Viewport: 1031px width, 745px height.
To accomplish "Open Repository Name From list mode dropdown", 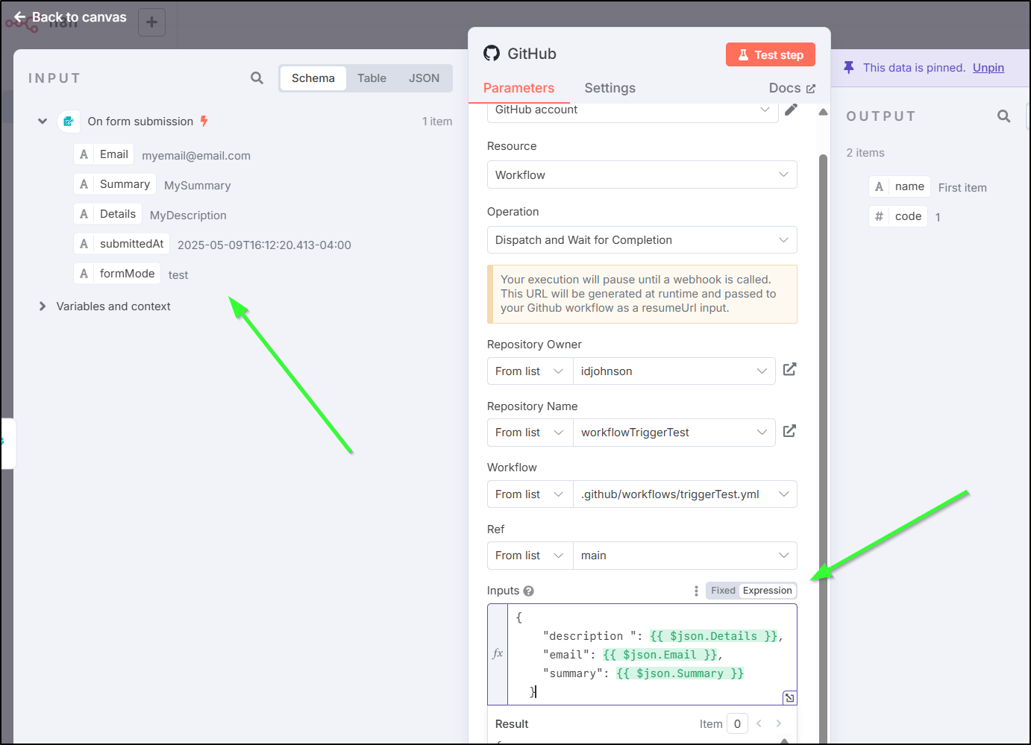I will (x=530, y=433).
